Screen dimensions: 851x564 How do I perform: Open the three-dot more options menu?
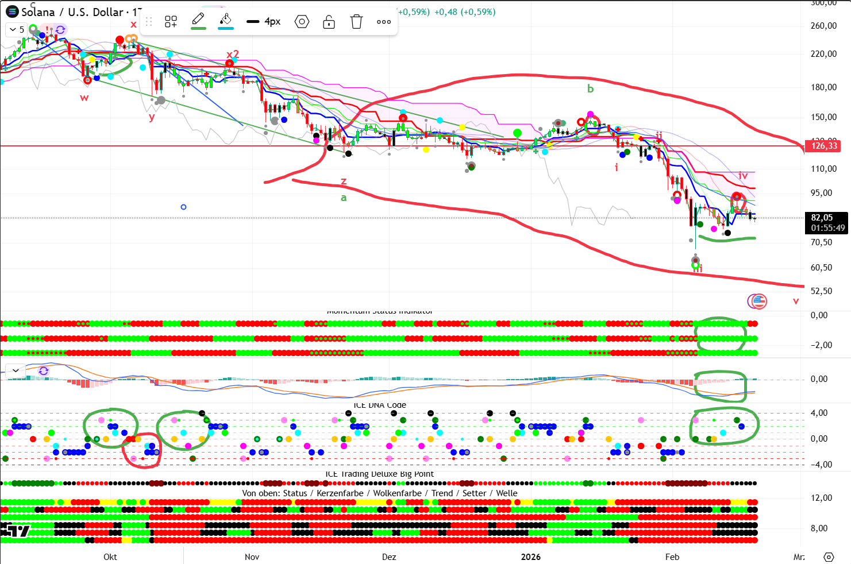coord(384,22)
